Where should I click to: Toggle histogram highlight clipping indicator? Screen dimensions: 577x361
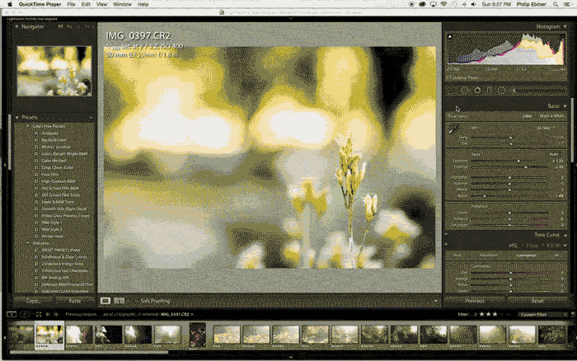point(563,36)
